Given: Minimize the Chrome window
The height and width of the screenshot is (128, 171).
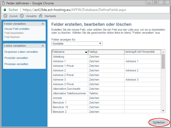Looking at the screenshot, I should point(149,2).
